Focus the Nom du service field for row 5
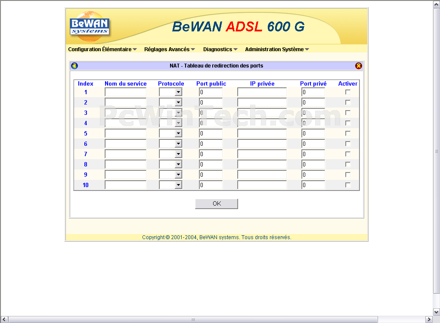The width and height of the screenshot is (440, 323). click(125, 133)
